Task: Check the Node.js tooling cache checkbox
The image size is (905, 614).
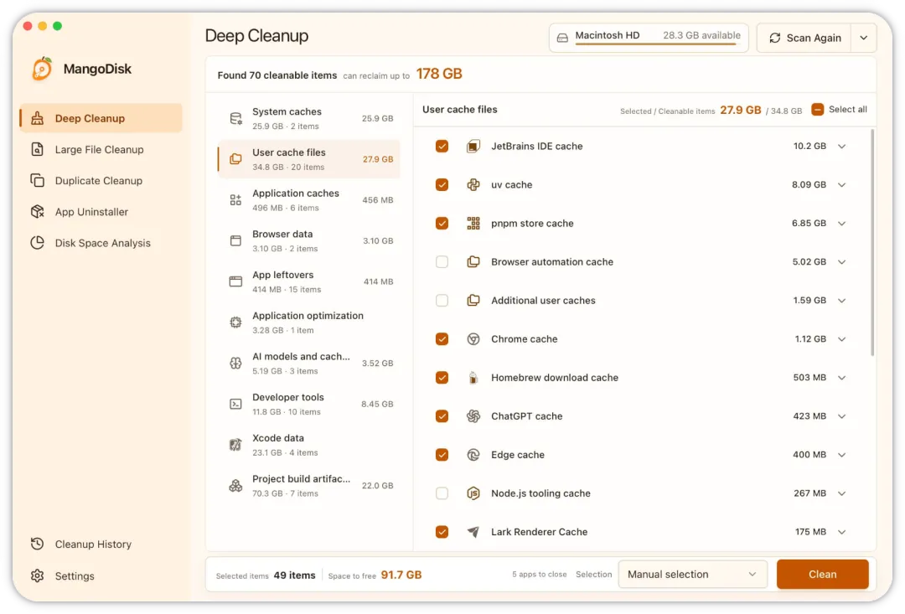Action: click(x=442, y=493)
